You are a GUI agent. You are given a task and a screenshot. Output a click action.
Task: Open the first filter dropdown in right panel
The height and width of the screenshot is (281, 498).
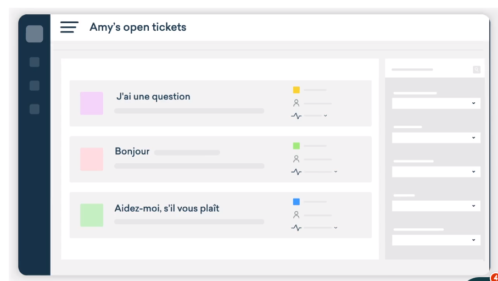436,103
